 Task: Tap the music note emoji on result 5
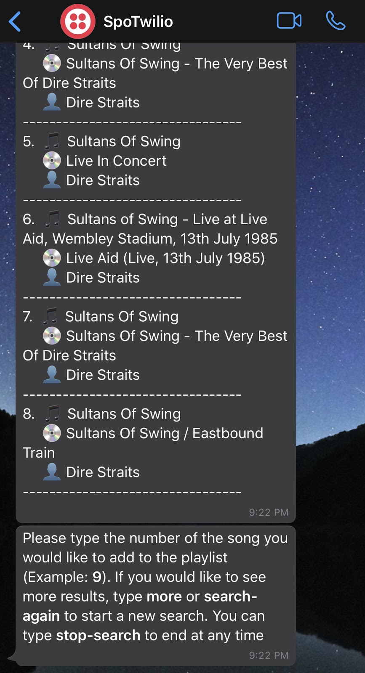[x=52, y=141]
